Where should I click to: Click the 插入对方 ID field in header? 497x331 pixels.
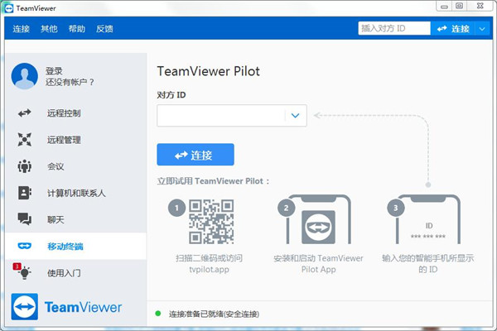[394, 28]
